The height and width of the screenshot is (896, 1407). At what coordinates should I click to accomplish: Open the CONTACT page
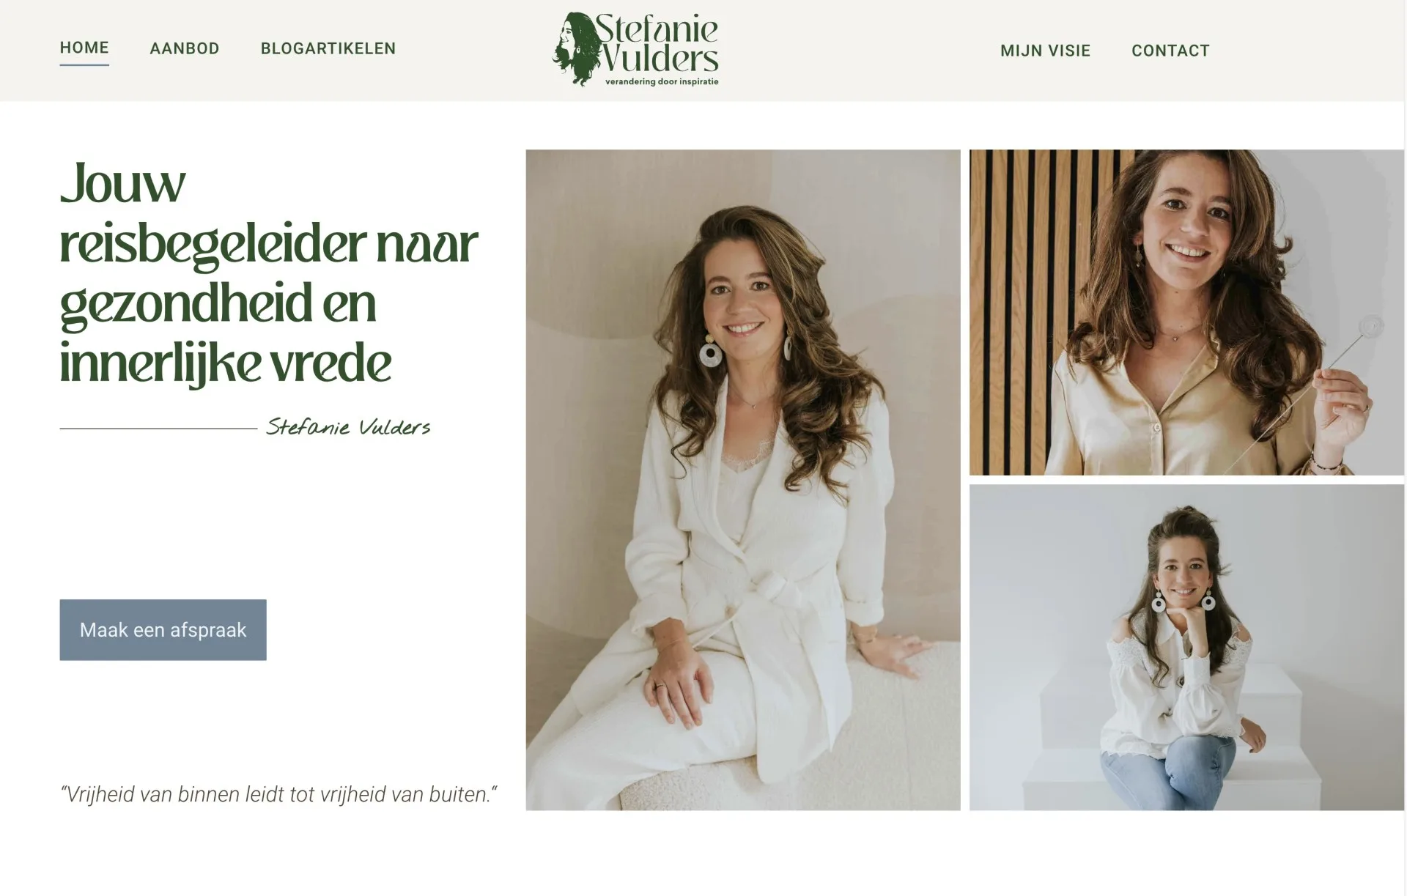[x=1170, y=51]
